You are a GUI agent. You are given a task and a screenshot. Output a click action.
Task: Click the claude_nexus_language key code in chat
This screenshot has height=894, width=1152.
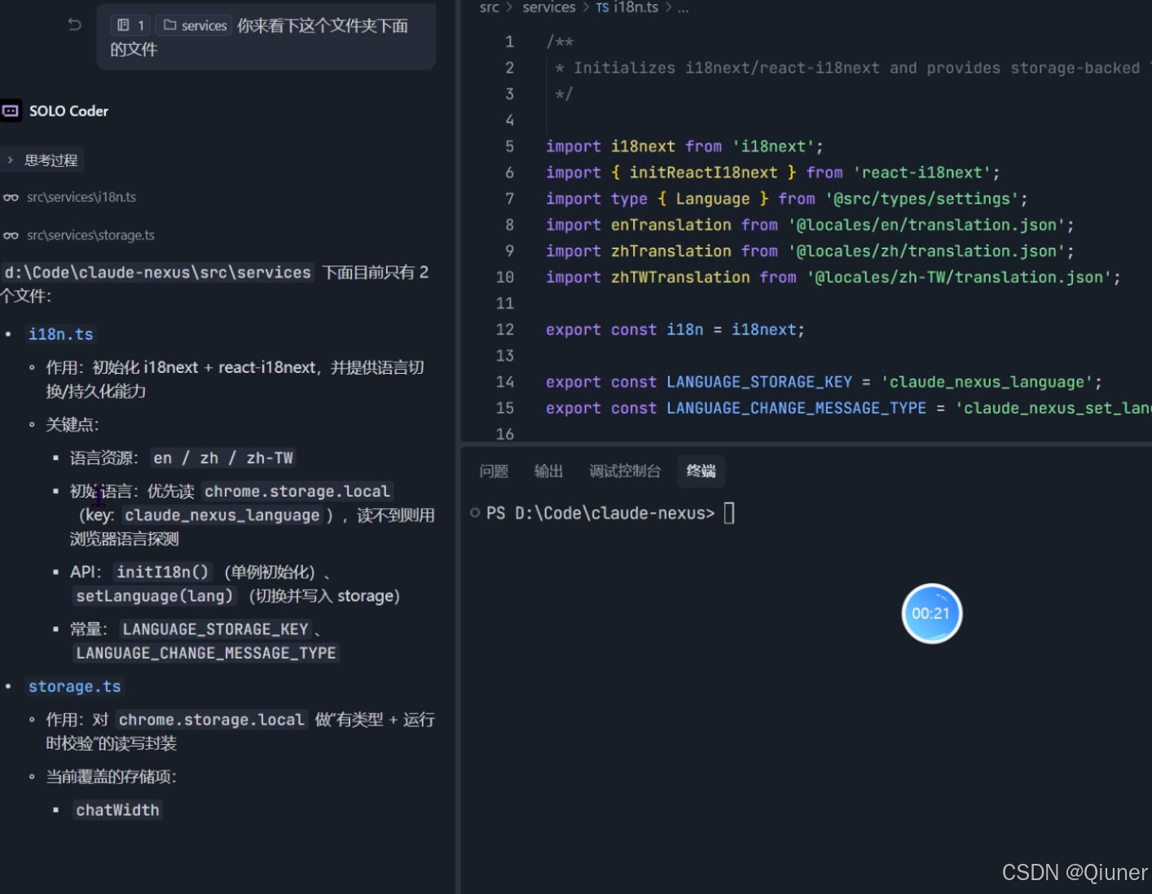pyautogui.click(x=222, y=515)
